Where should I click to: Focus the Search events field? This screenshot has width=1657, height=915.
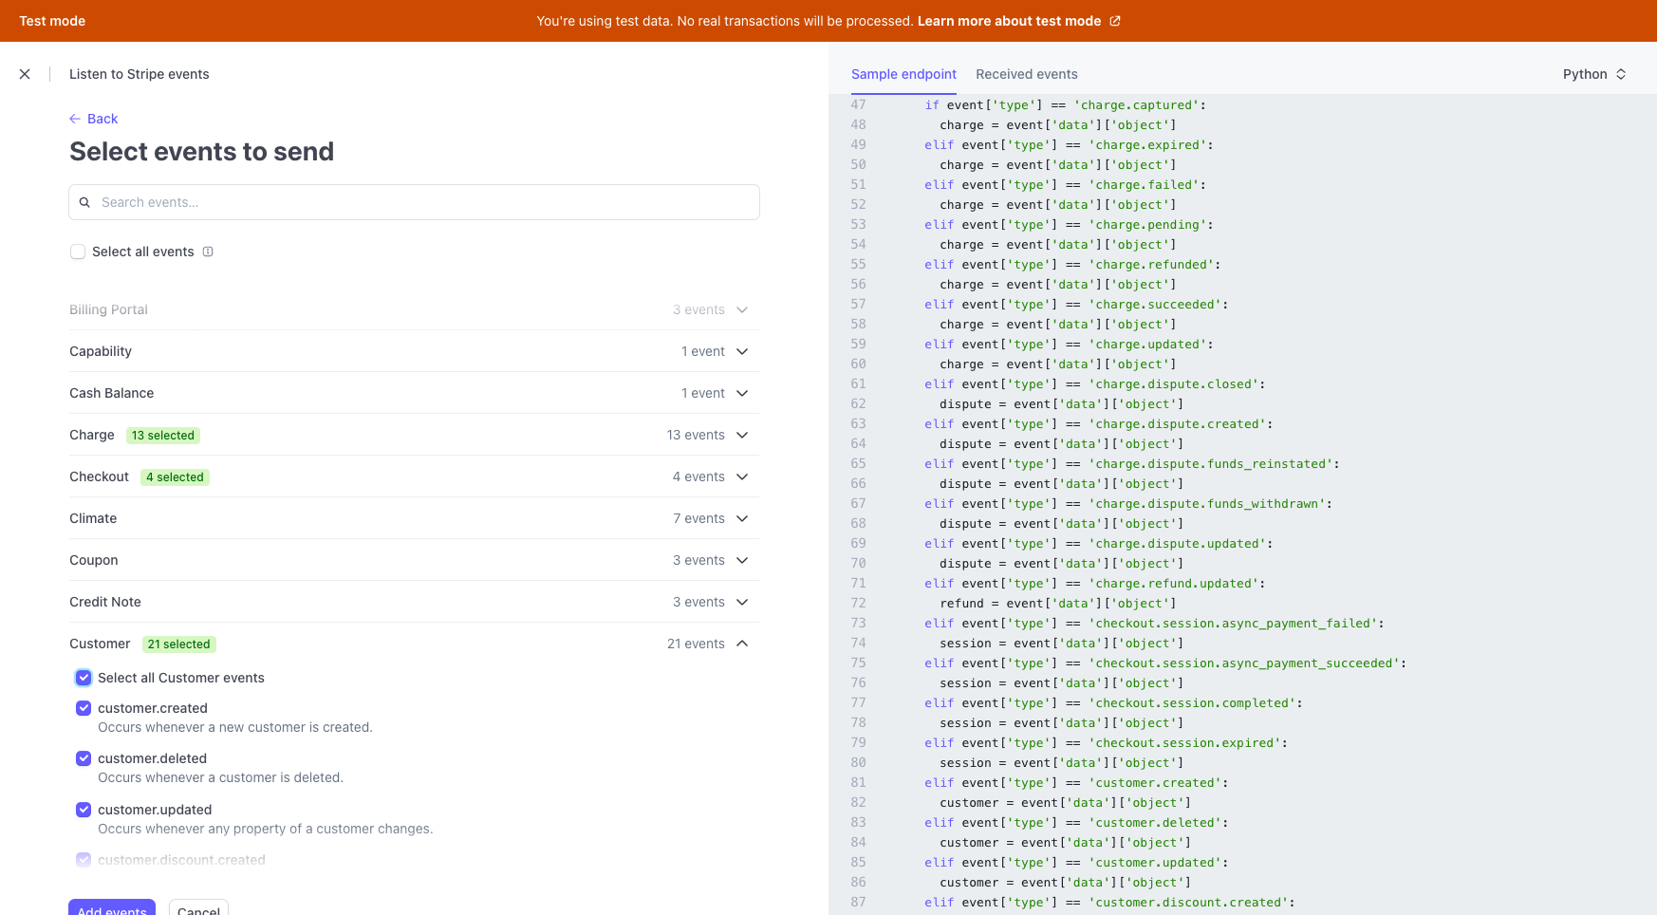414,202
